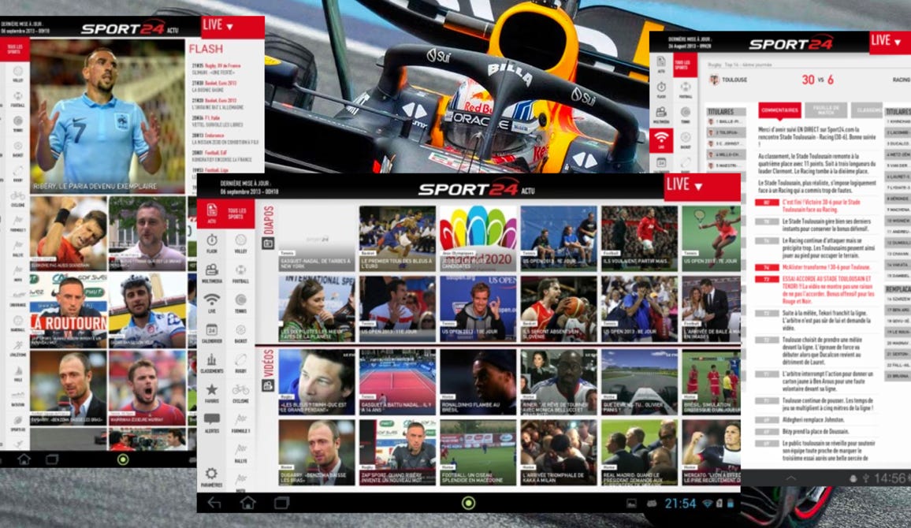Select the Classements rankings icon
This screenshot has height=528, width=911.
211,362
